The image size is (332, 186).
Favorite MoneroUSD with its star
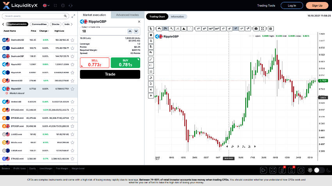73,81
